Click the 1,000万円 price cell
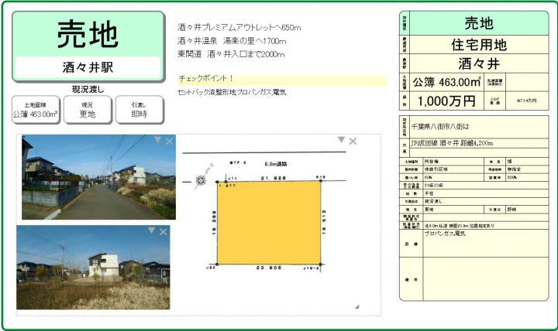Screen dimensions: 558x331 click(x=446, y=101)
